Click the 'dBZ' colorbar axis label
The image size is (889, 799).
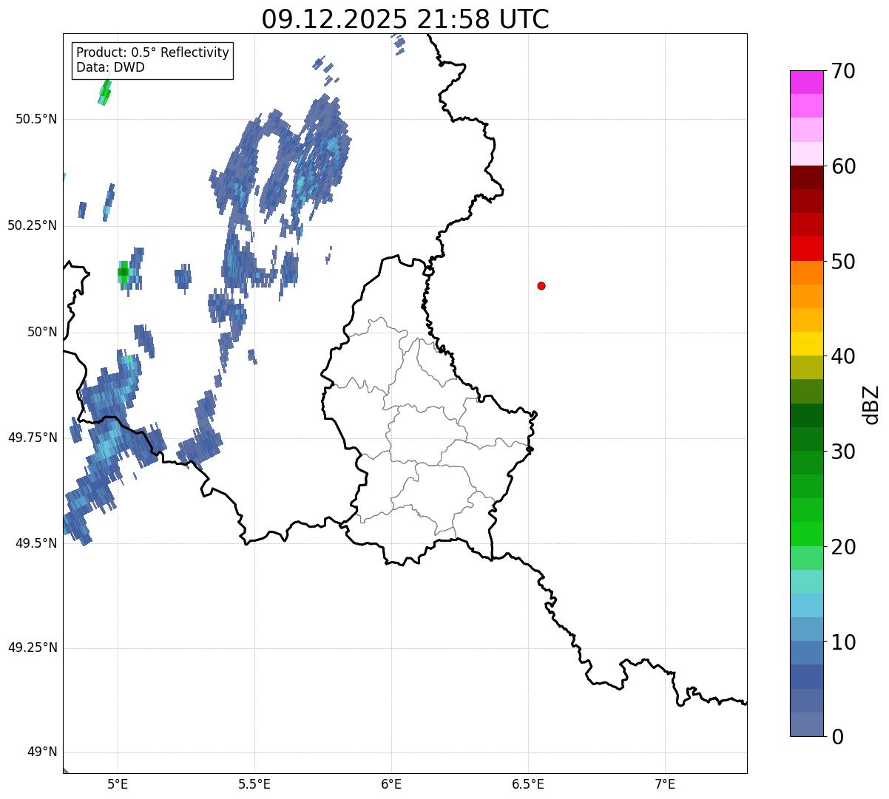point(871,404)
